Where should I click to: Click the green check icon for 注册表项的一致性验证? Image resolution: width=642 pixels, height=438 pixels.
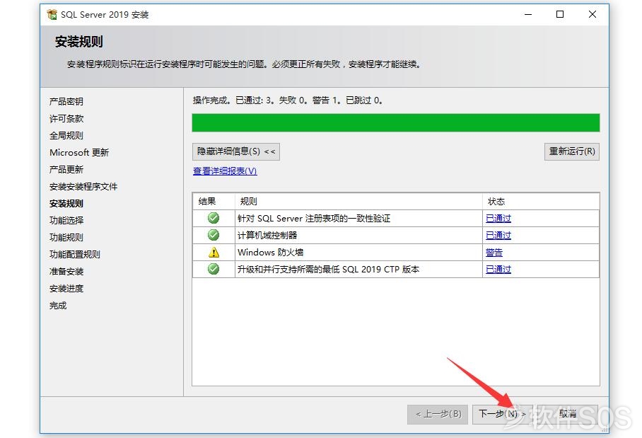pyautogui.click(x=214, y=218)
